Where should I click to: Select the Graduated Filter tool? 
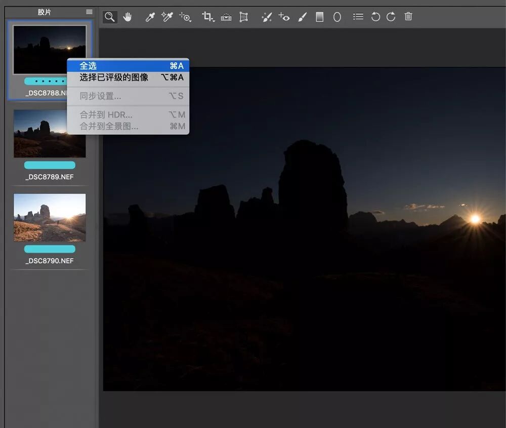(319, 17)
